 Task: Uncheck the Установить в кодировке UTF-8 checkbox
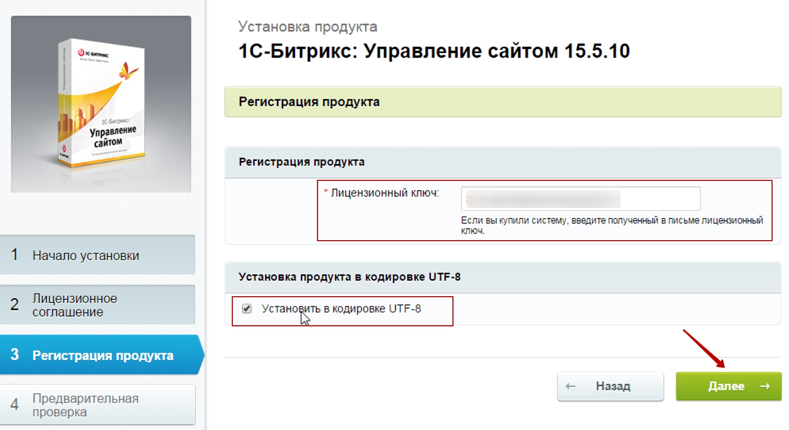[247, 308]
